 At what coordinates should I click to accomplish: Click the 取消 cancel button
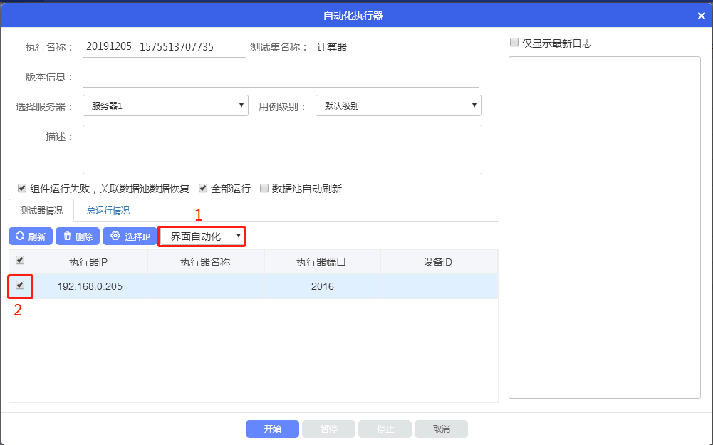point(441,429)
